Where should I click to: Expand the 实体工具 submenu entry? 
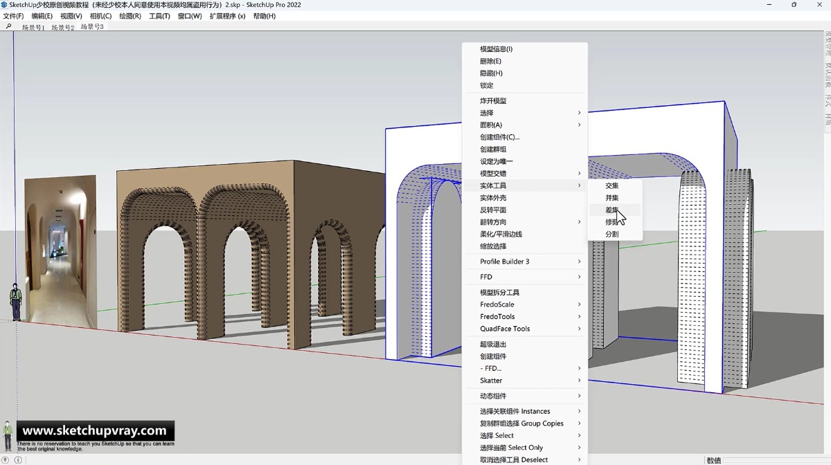(x=524, y=185)
